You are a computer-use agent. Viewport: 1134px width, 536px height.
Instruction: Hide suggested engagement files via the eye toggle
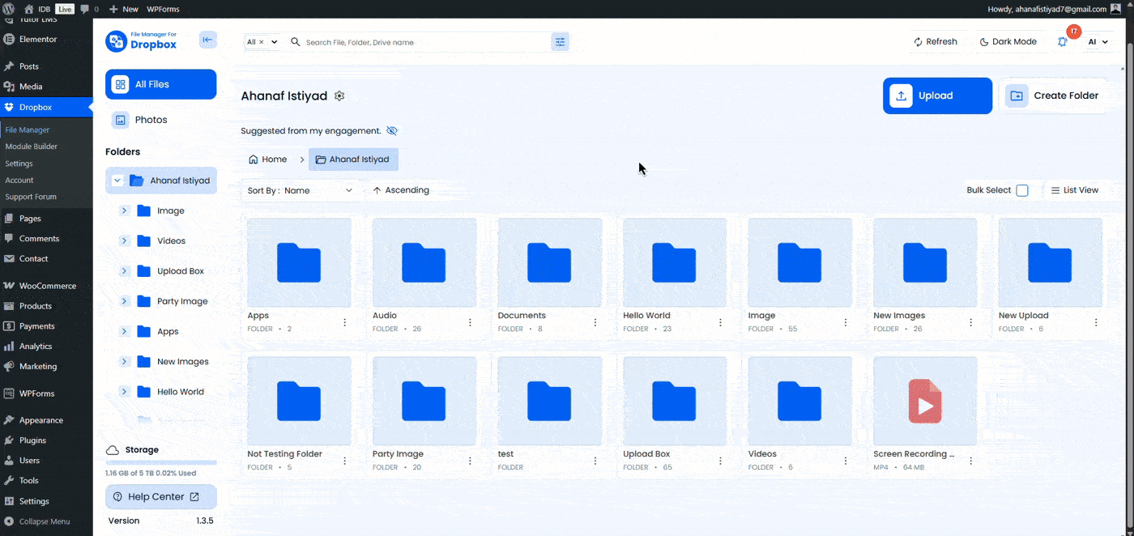click(392, 130)
